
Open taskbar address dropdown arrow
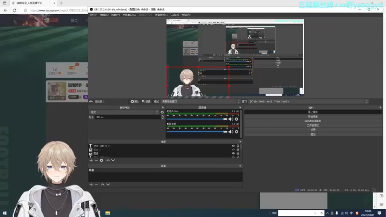tap(315, 213)
